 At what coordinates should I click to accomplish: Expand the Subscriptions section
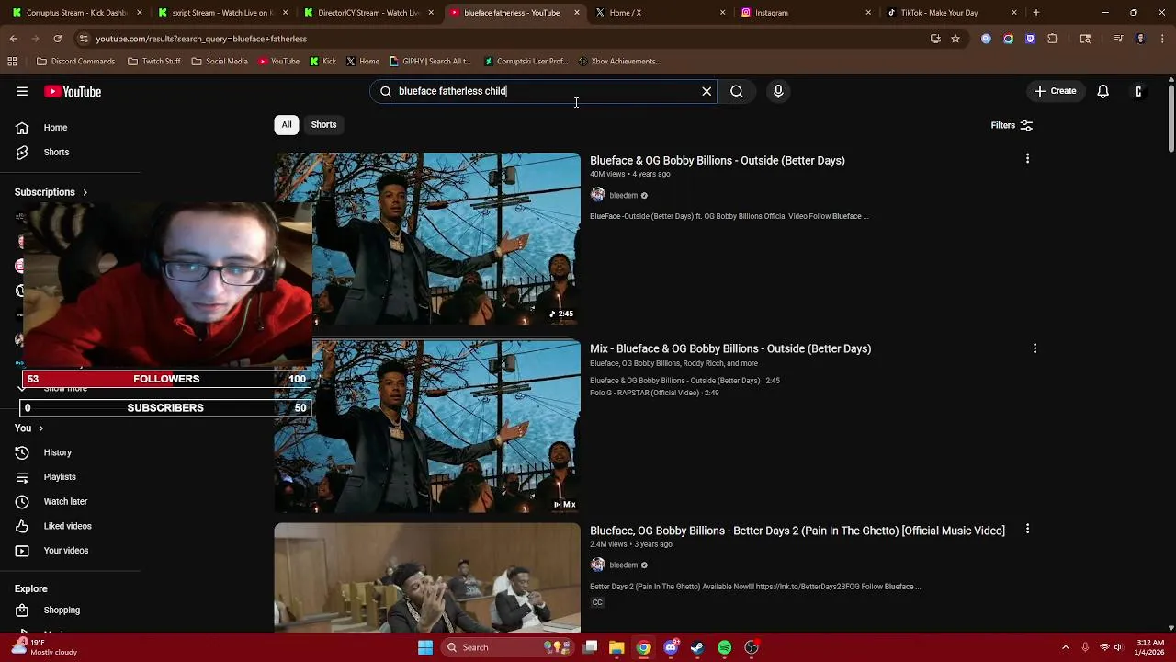(51, 192)
